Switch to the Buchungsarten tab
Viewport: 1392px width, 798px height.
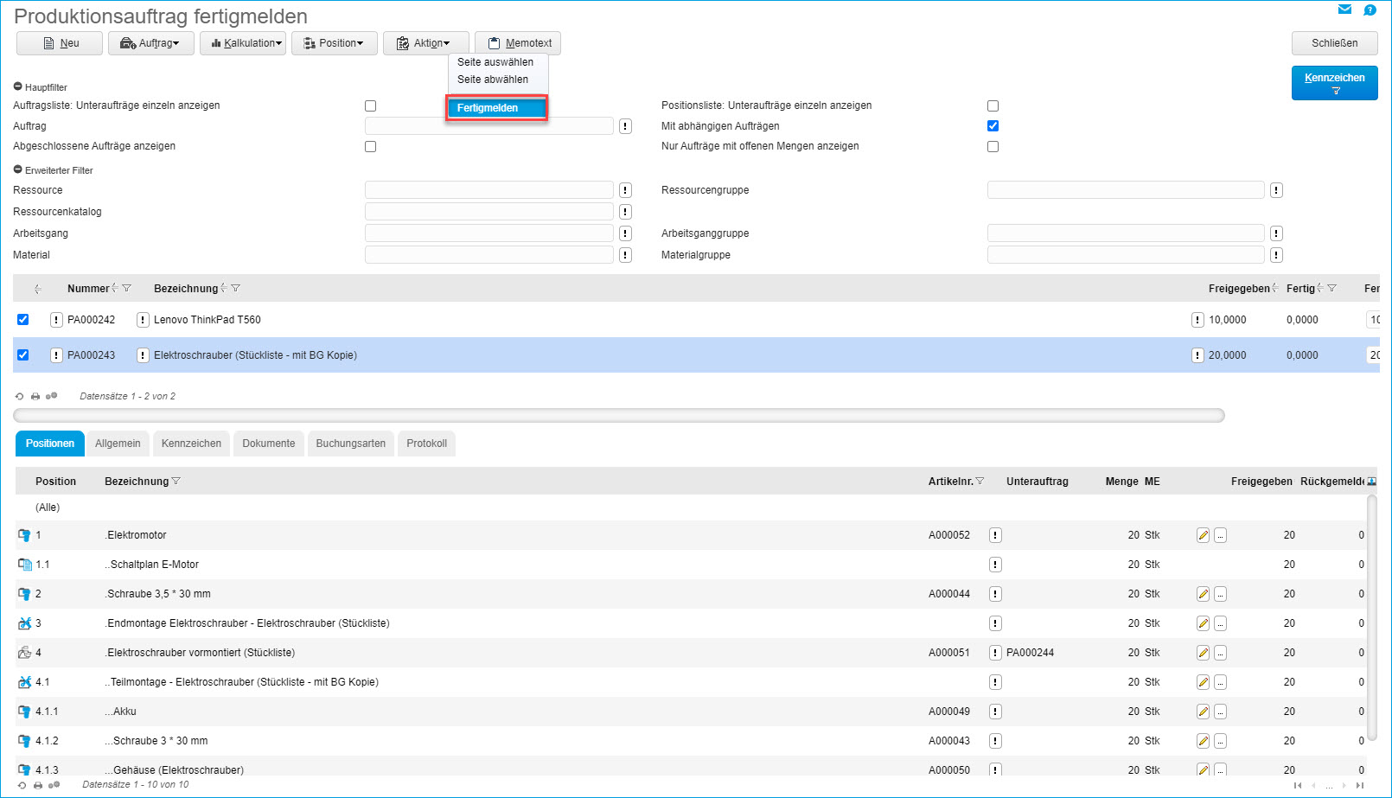[x=350, y=444]
